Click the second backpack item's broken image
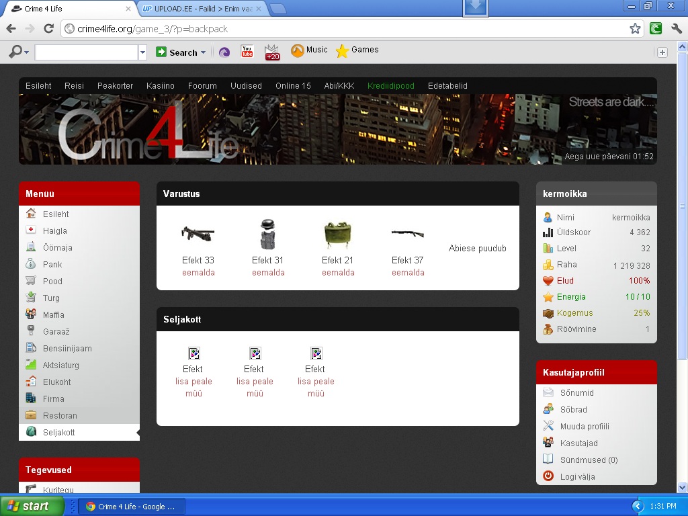 click(255, 353)
